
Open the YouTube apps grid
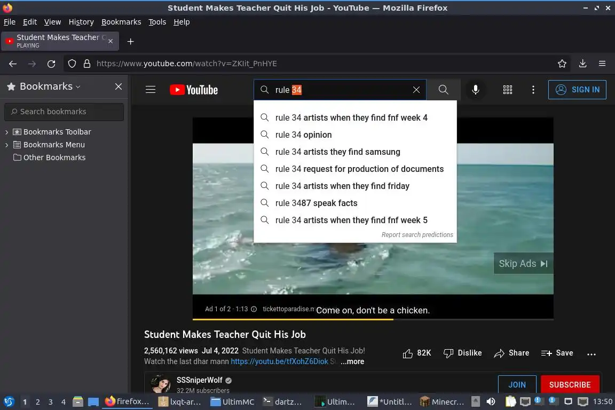click(x=508, y=90)
